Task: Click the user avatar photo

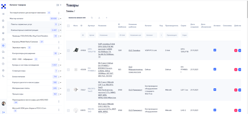Action: tap(4, 104)
